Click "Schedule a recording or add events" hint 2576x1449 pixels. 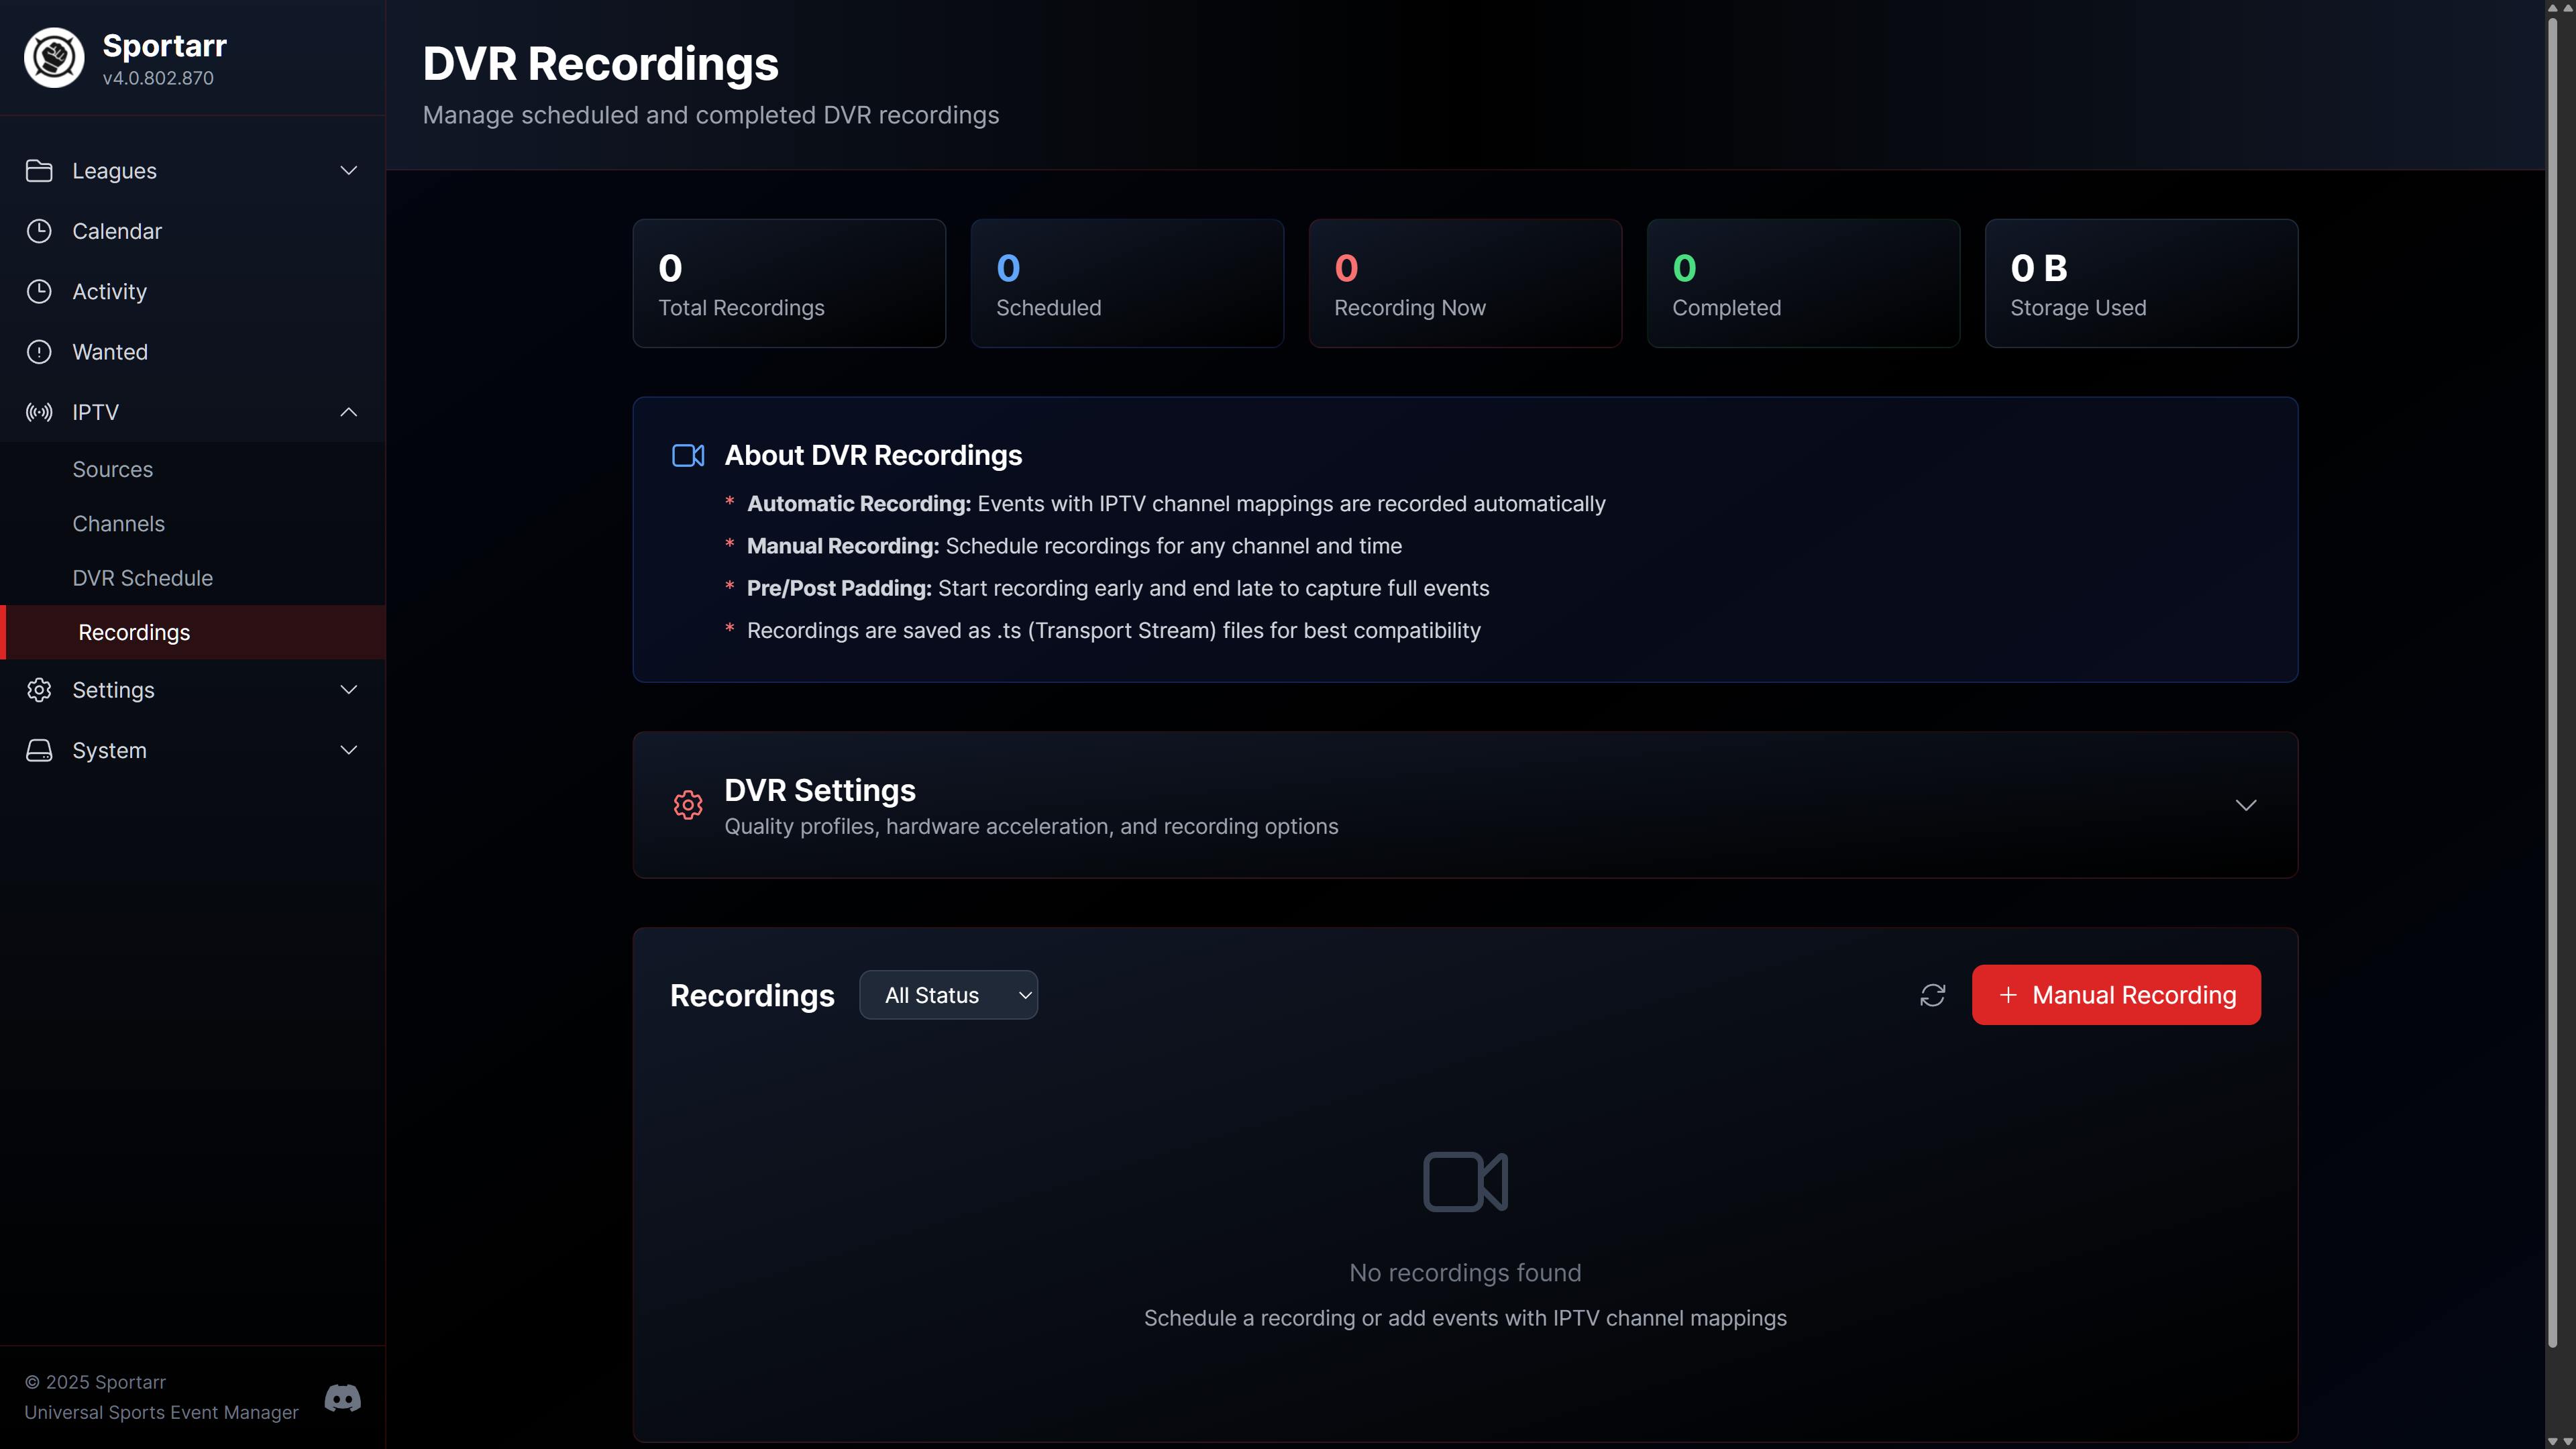1465,1318
